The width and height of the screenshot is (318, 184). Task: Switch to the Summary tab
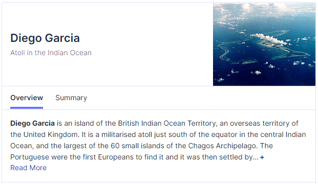(71, 98)
